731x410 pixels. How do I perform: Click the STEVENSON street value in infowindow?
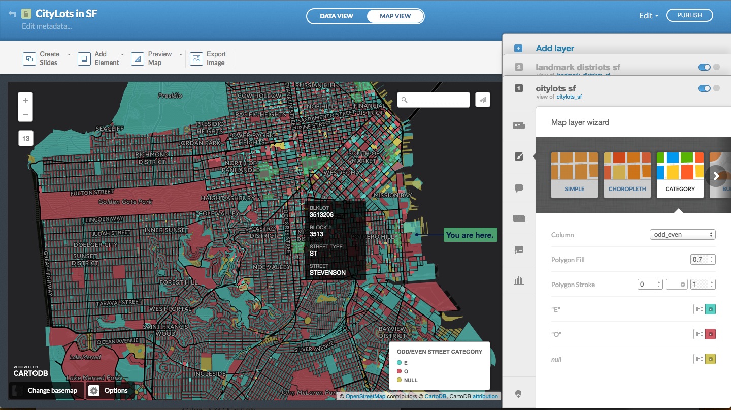click(x=327, y=273)
